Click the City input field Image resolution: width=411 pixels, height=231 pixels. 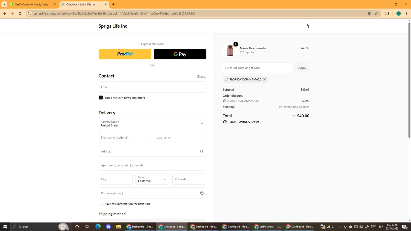click(115, 179)
